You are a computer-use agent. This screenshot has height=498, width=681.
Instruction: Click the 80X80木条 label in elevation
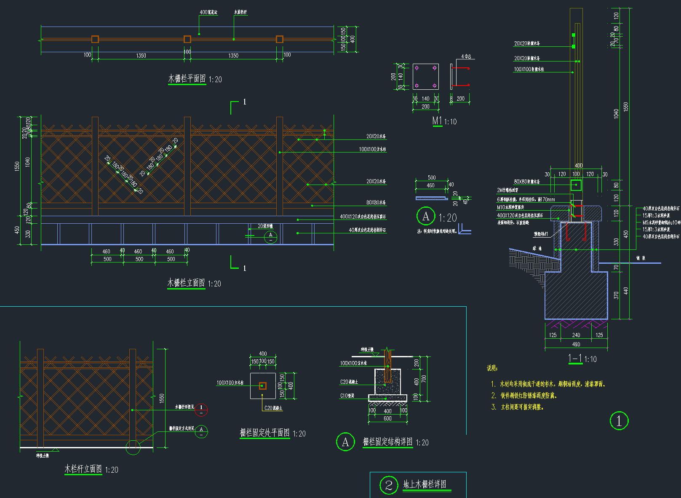click(x=376, y=203)
